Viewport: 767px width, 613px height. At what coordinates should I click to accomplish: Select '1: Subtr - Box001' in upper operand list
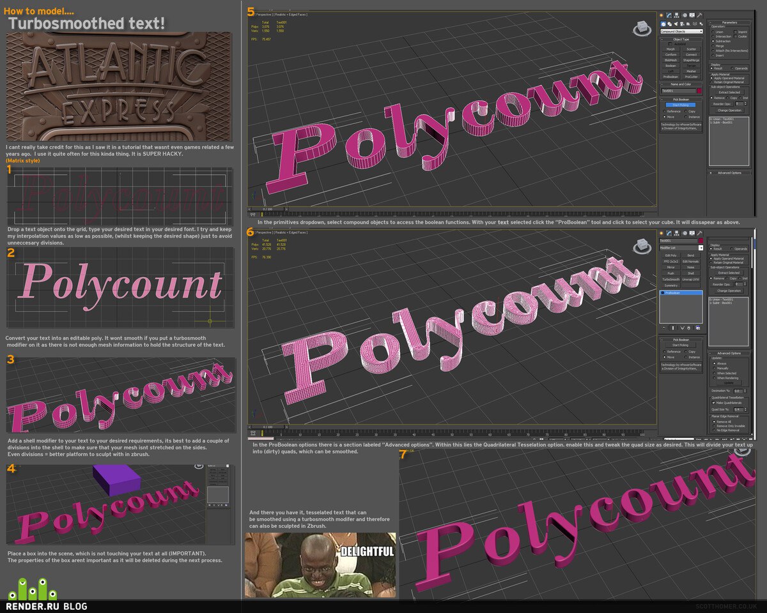pos(721,123)
